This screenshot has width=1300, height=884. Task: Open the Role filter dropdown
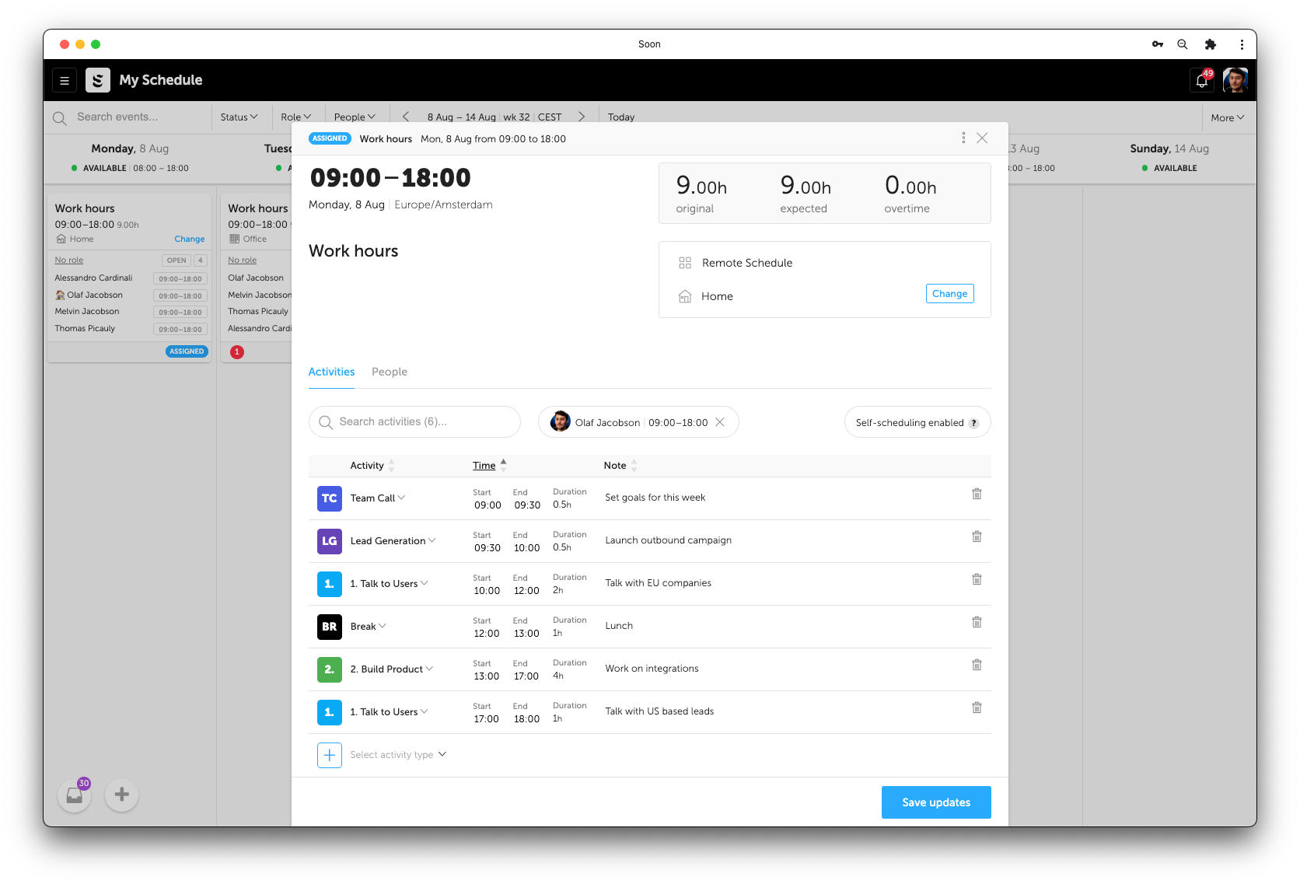coord(295,117)
